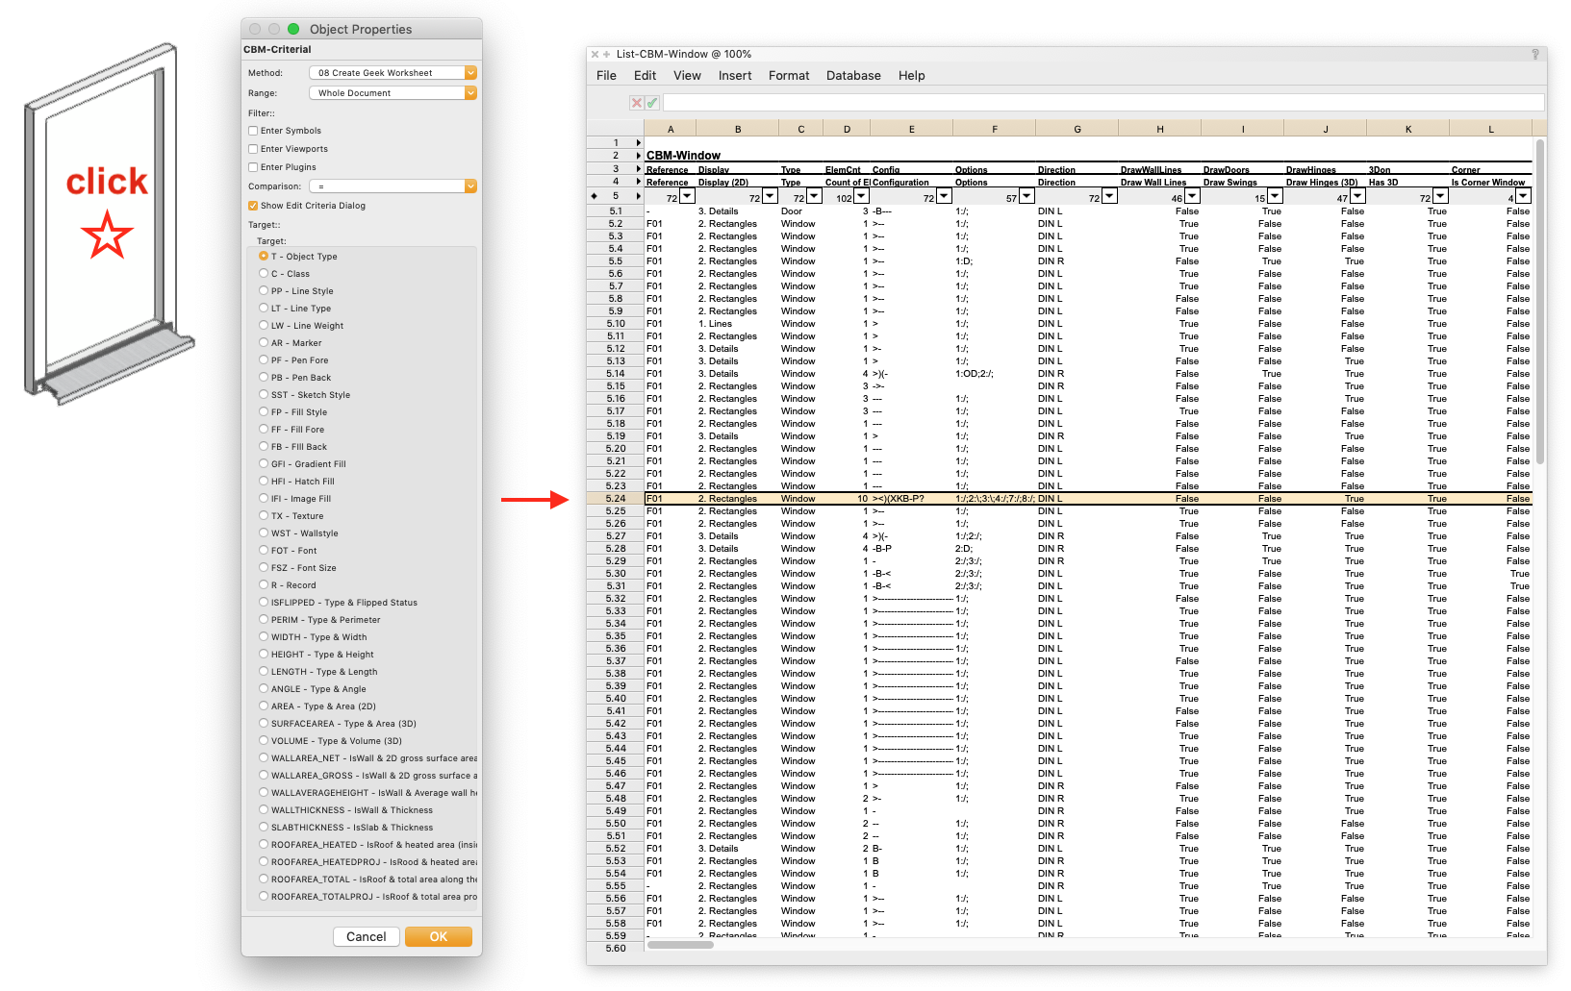Select the WST - Wallstyle target

264,533
